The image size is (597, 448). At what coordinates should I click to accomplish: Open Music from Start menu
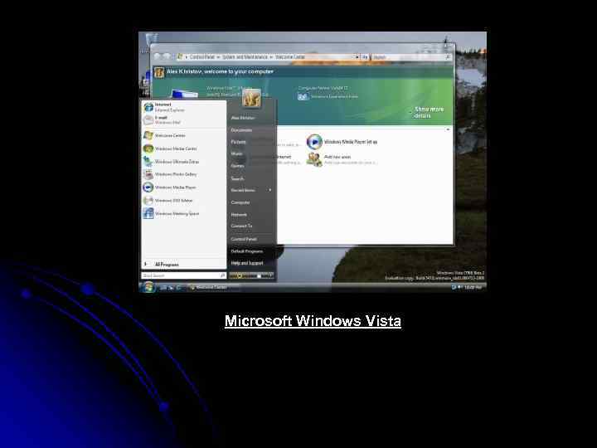pyautogui.click(x=251, y=154)
